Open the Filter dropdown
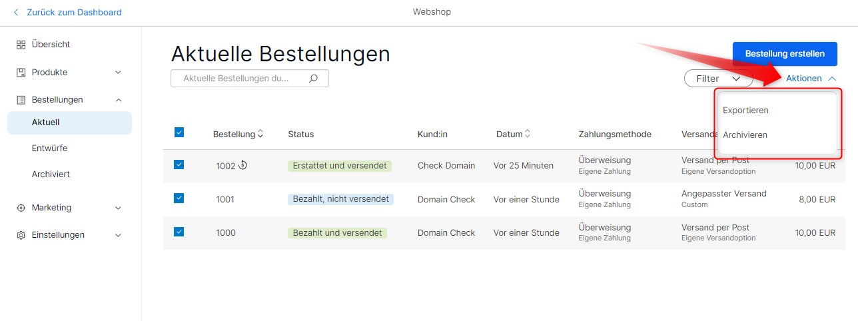This screenshot has height=321, width=858. point(718,79)
